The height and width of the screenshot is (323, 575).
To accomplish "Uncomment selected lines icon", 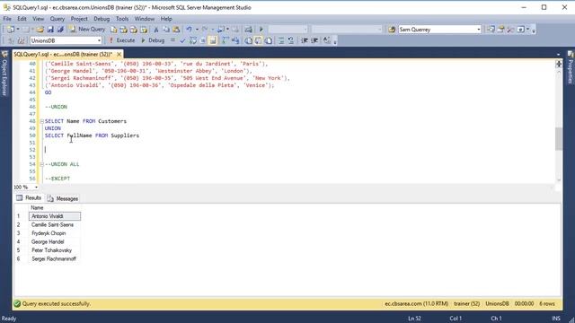I will (x=291, y=40).
